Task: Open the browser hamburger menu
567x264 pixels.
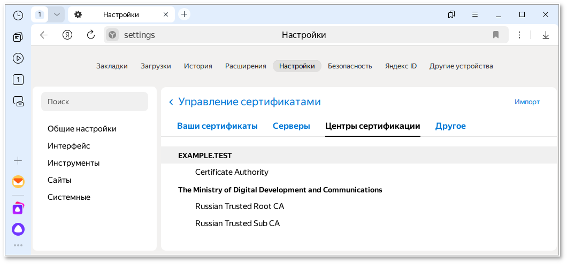Action: 475,14
